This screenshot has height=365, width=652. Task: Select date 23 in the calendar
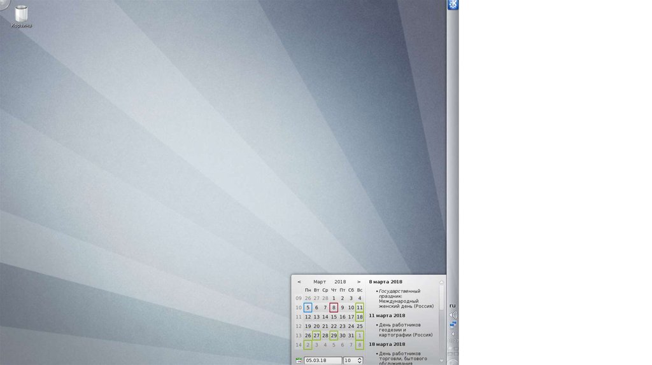[x=342, y=326]
